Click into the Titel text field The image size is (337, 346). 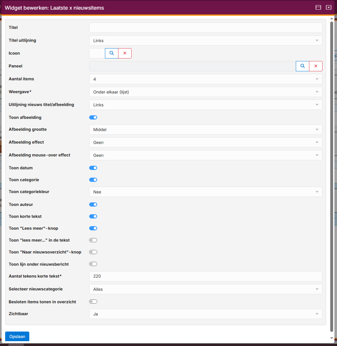pos(205,28)
